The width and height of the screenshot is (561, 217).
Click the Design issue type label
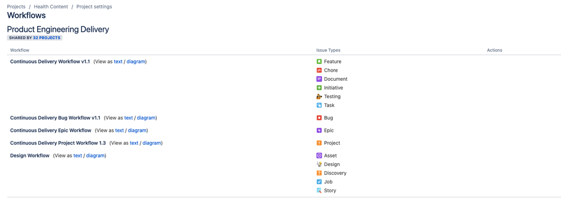332,164
